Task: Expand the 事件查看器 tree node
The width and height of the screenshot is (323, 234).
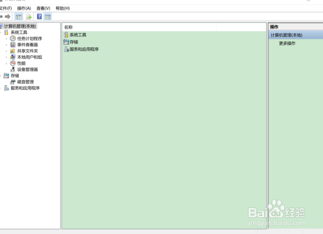Action: [6, 45]
